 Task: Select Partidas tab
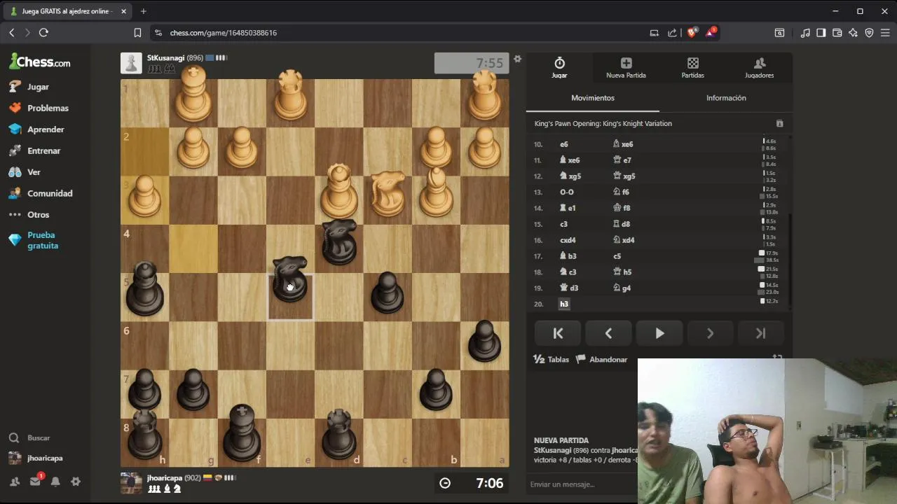point(692,68)
